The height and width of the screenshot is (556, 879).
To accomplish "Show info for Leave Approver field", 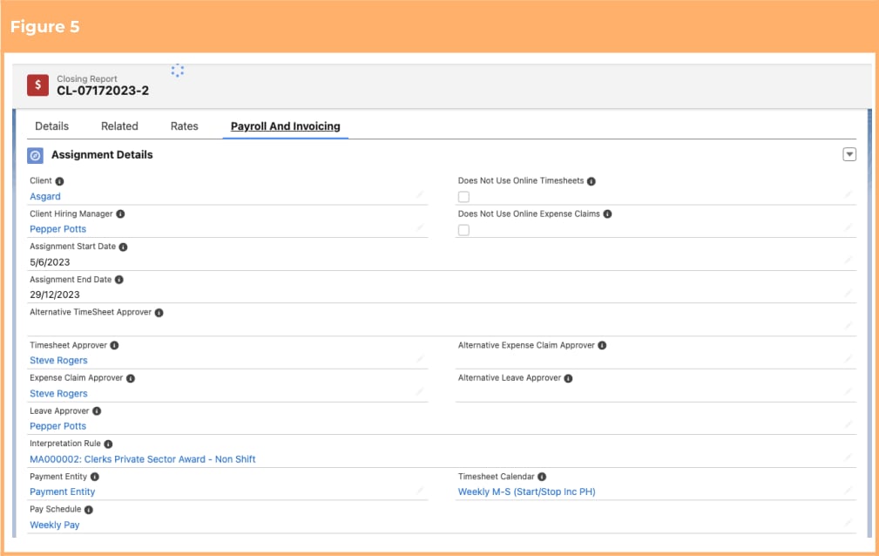I will 97,411.
